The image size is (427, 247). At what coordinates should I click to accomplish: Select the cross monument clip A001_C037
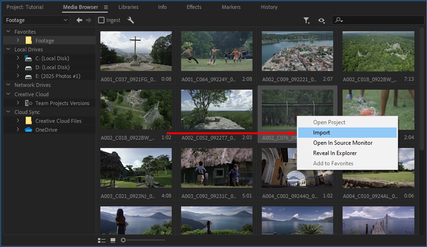(136, 51)
